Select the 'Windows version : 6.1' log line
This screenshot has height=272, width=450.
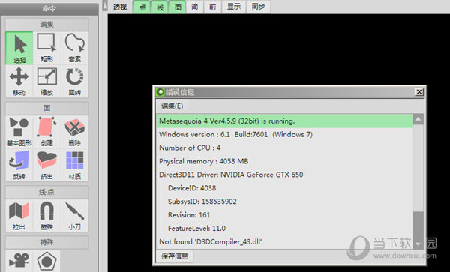pos(284,134)
